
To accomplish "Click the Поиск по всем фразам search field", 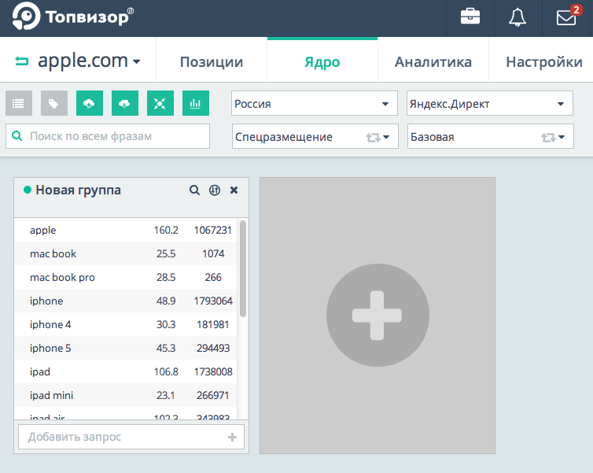I will pyautogui.click(x=108, y=136).
